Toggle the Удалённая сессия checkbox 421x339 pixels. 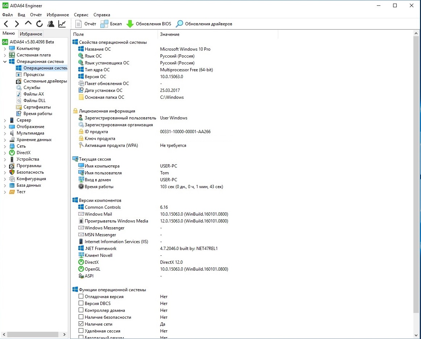(81, 330)
